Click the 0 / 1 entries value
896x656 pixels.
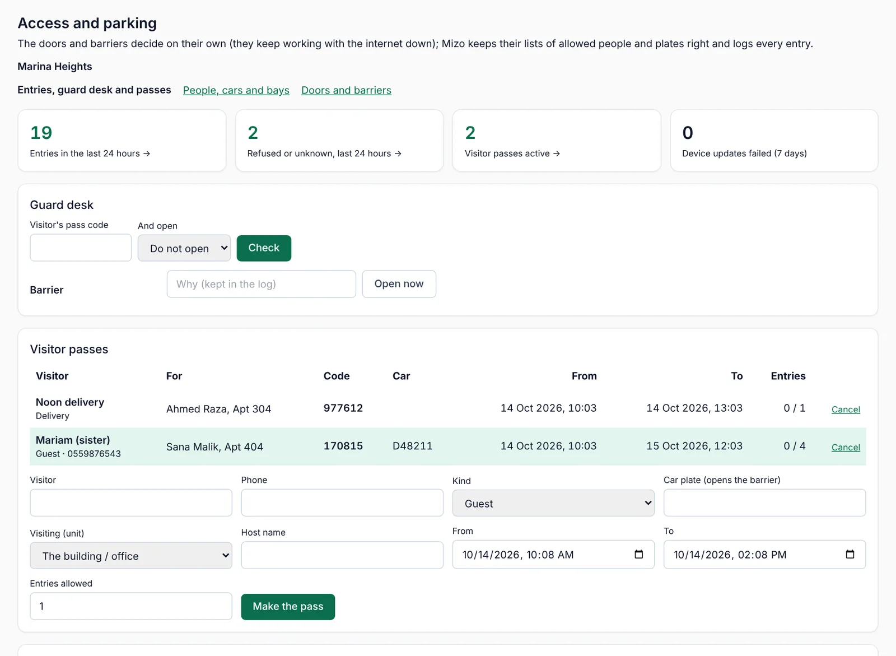pyautogui.click(x=794, y=408)
